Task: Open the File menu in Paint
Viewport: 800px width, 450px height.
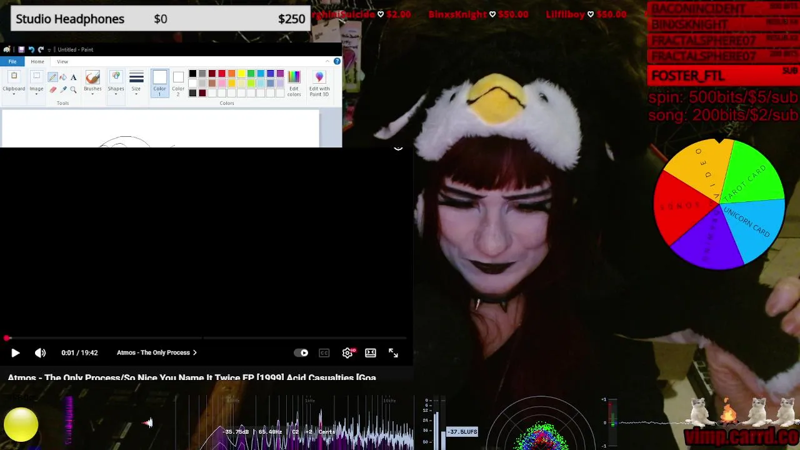Action: pyautogui.click(x=12, y=61)
